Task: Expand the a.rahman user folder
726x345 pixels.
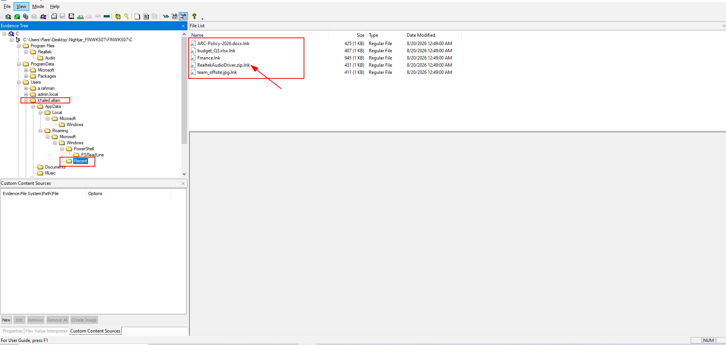Action: [26, 88]
